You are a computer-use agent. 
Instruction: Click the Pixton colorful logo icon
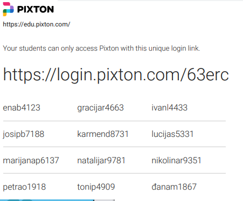(x=8, y=9)
